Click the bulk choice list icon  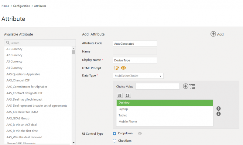click(192, 86)
